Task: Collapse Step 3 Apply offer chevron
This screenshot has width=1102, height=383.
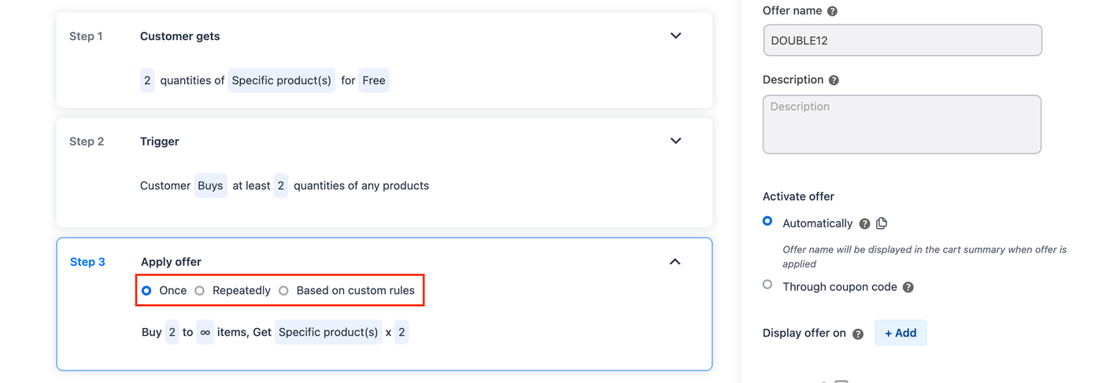Action: pyautogui.click(x=675, y=262)
